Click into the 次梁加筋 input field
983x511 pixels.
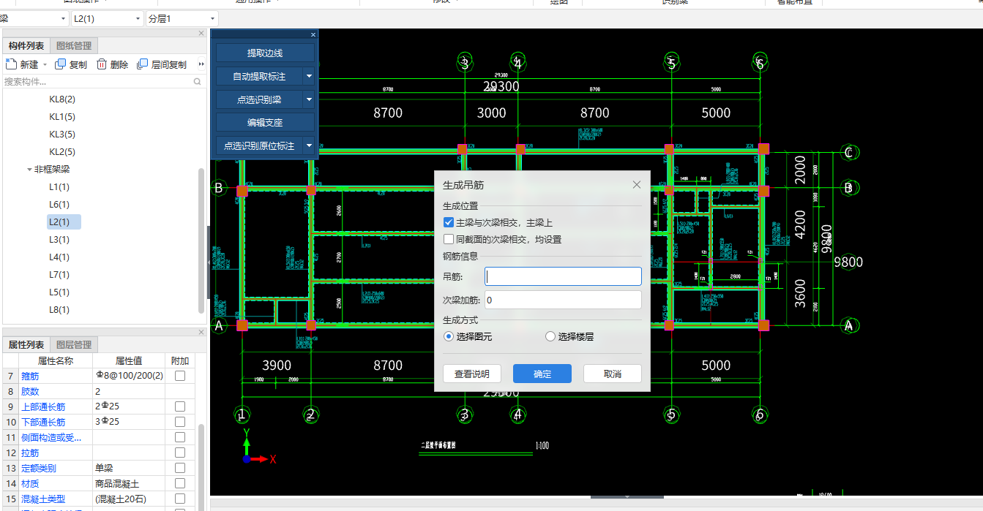tap(563, 300)
